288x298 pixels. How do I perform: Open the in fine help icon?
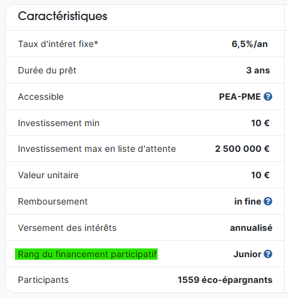point(268,201)
